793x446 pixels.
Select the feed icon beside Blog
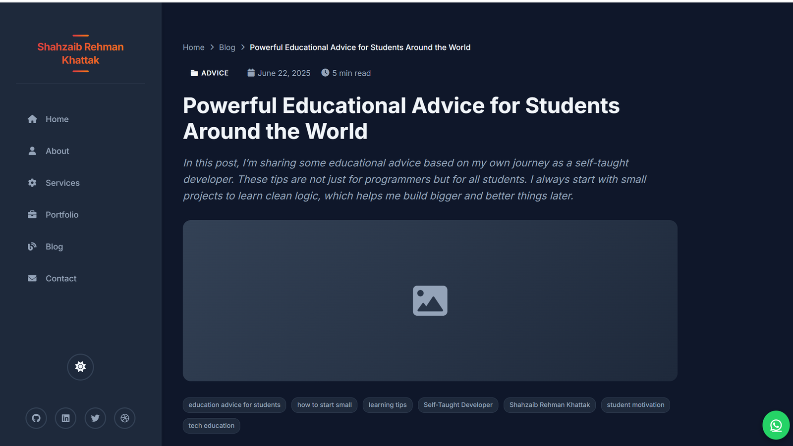point(32,246)
